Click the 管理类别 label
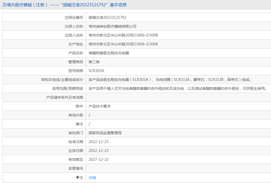 pos(76,62)
